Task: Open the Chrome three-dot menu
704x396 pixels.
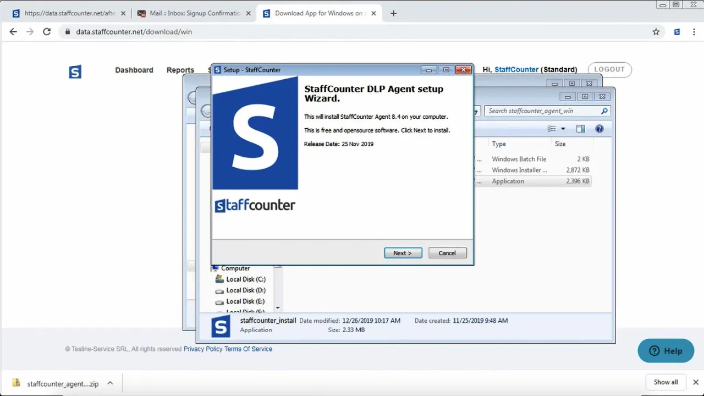Action: click(693, 32)
